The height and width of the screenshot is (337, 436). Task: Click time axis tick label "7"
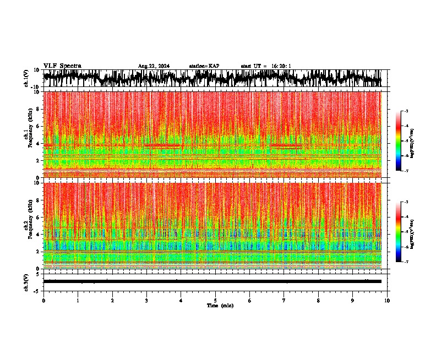click(x=284, y=301)
